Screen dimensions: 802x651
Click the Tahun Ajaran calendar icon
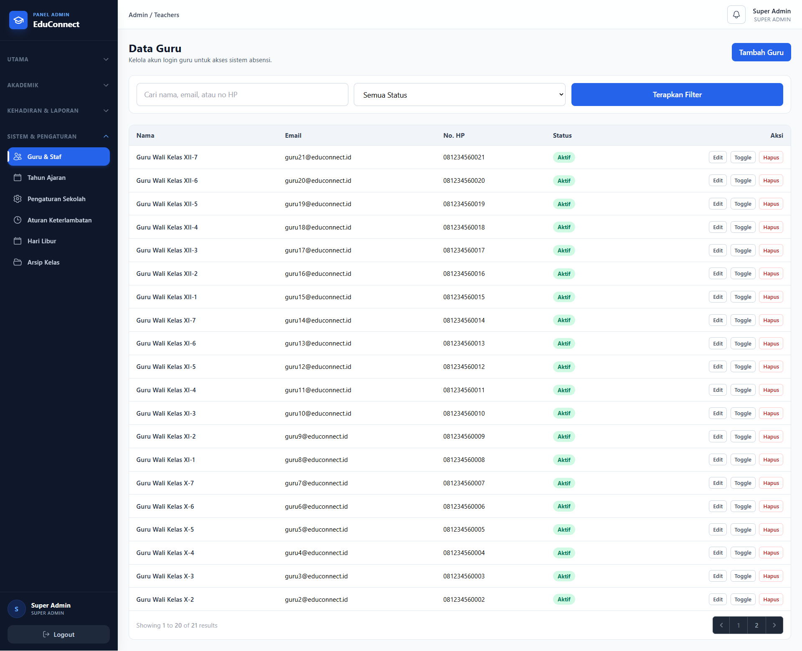point(18,177)
